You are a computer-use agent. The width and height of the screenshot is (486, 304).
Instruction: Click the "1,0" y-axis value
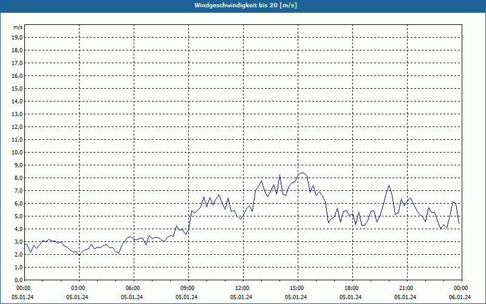pyautogui.click(x=18, y=268)
